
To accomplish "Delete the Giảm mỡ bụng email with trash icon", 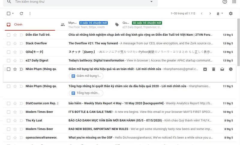I will click(214, 69).
